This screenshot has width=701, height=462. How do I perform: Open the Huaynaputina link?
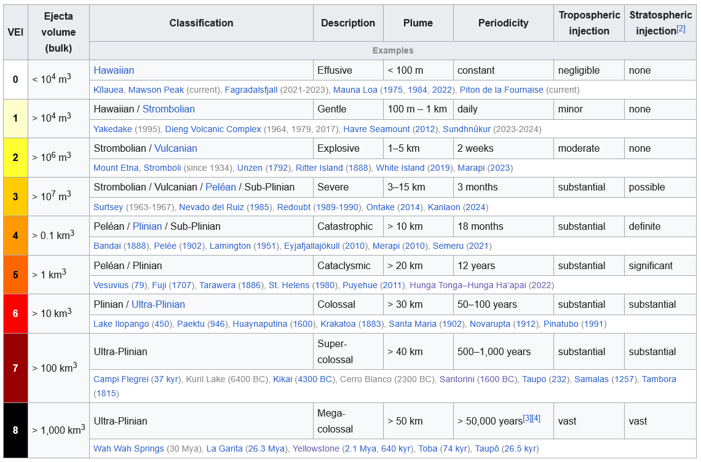259,324
